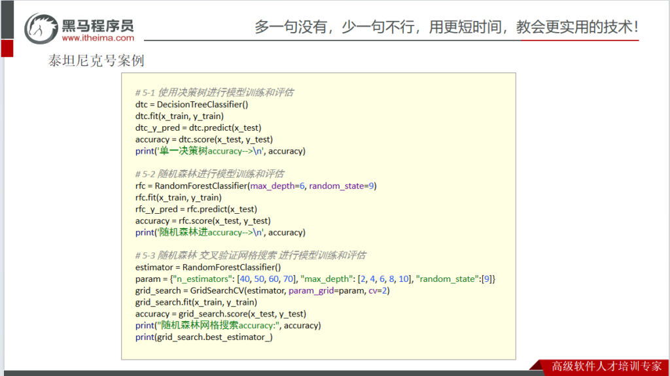Screen dimensions: 670x376
Task: Click the 黑马程序员 brand name text
Action: (98, 25)
